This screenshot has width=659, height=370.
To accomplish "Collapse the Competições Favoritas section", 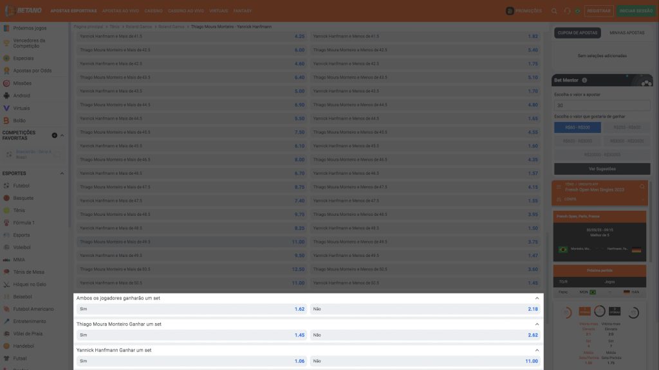I will (x=62, y=136).
